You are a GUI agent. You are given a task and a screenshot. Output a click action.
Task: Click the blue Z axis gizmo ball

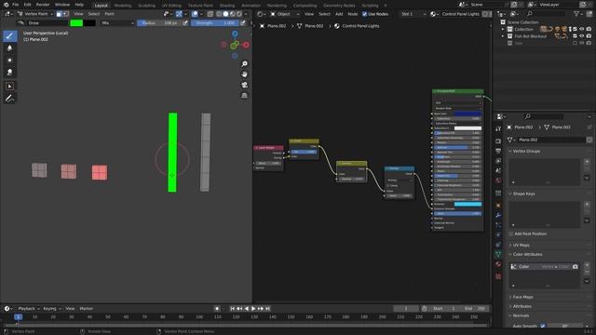235,33
